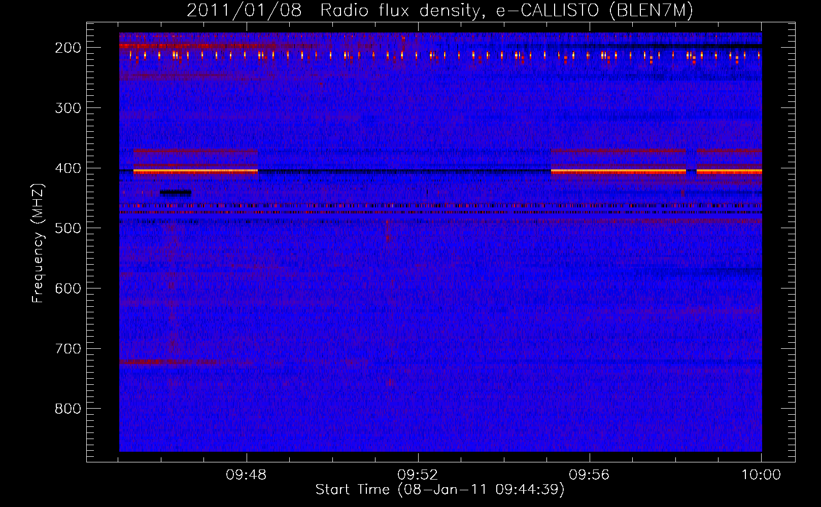Click the 700 frequency axis label

point(68,349)
